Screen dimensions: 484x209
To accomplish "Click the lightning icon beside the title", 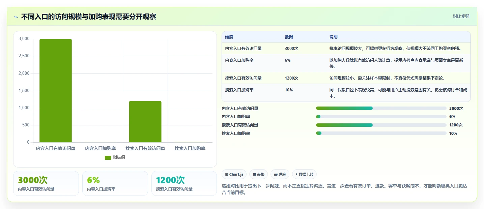I will point(16,17).
